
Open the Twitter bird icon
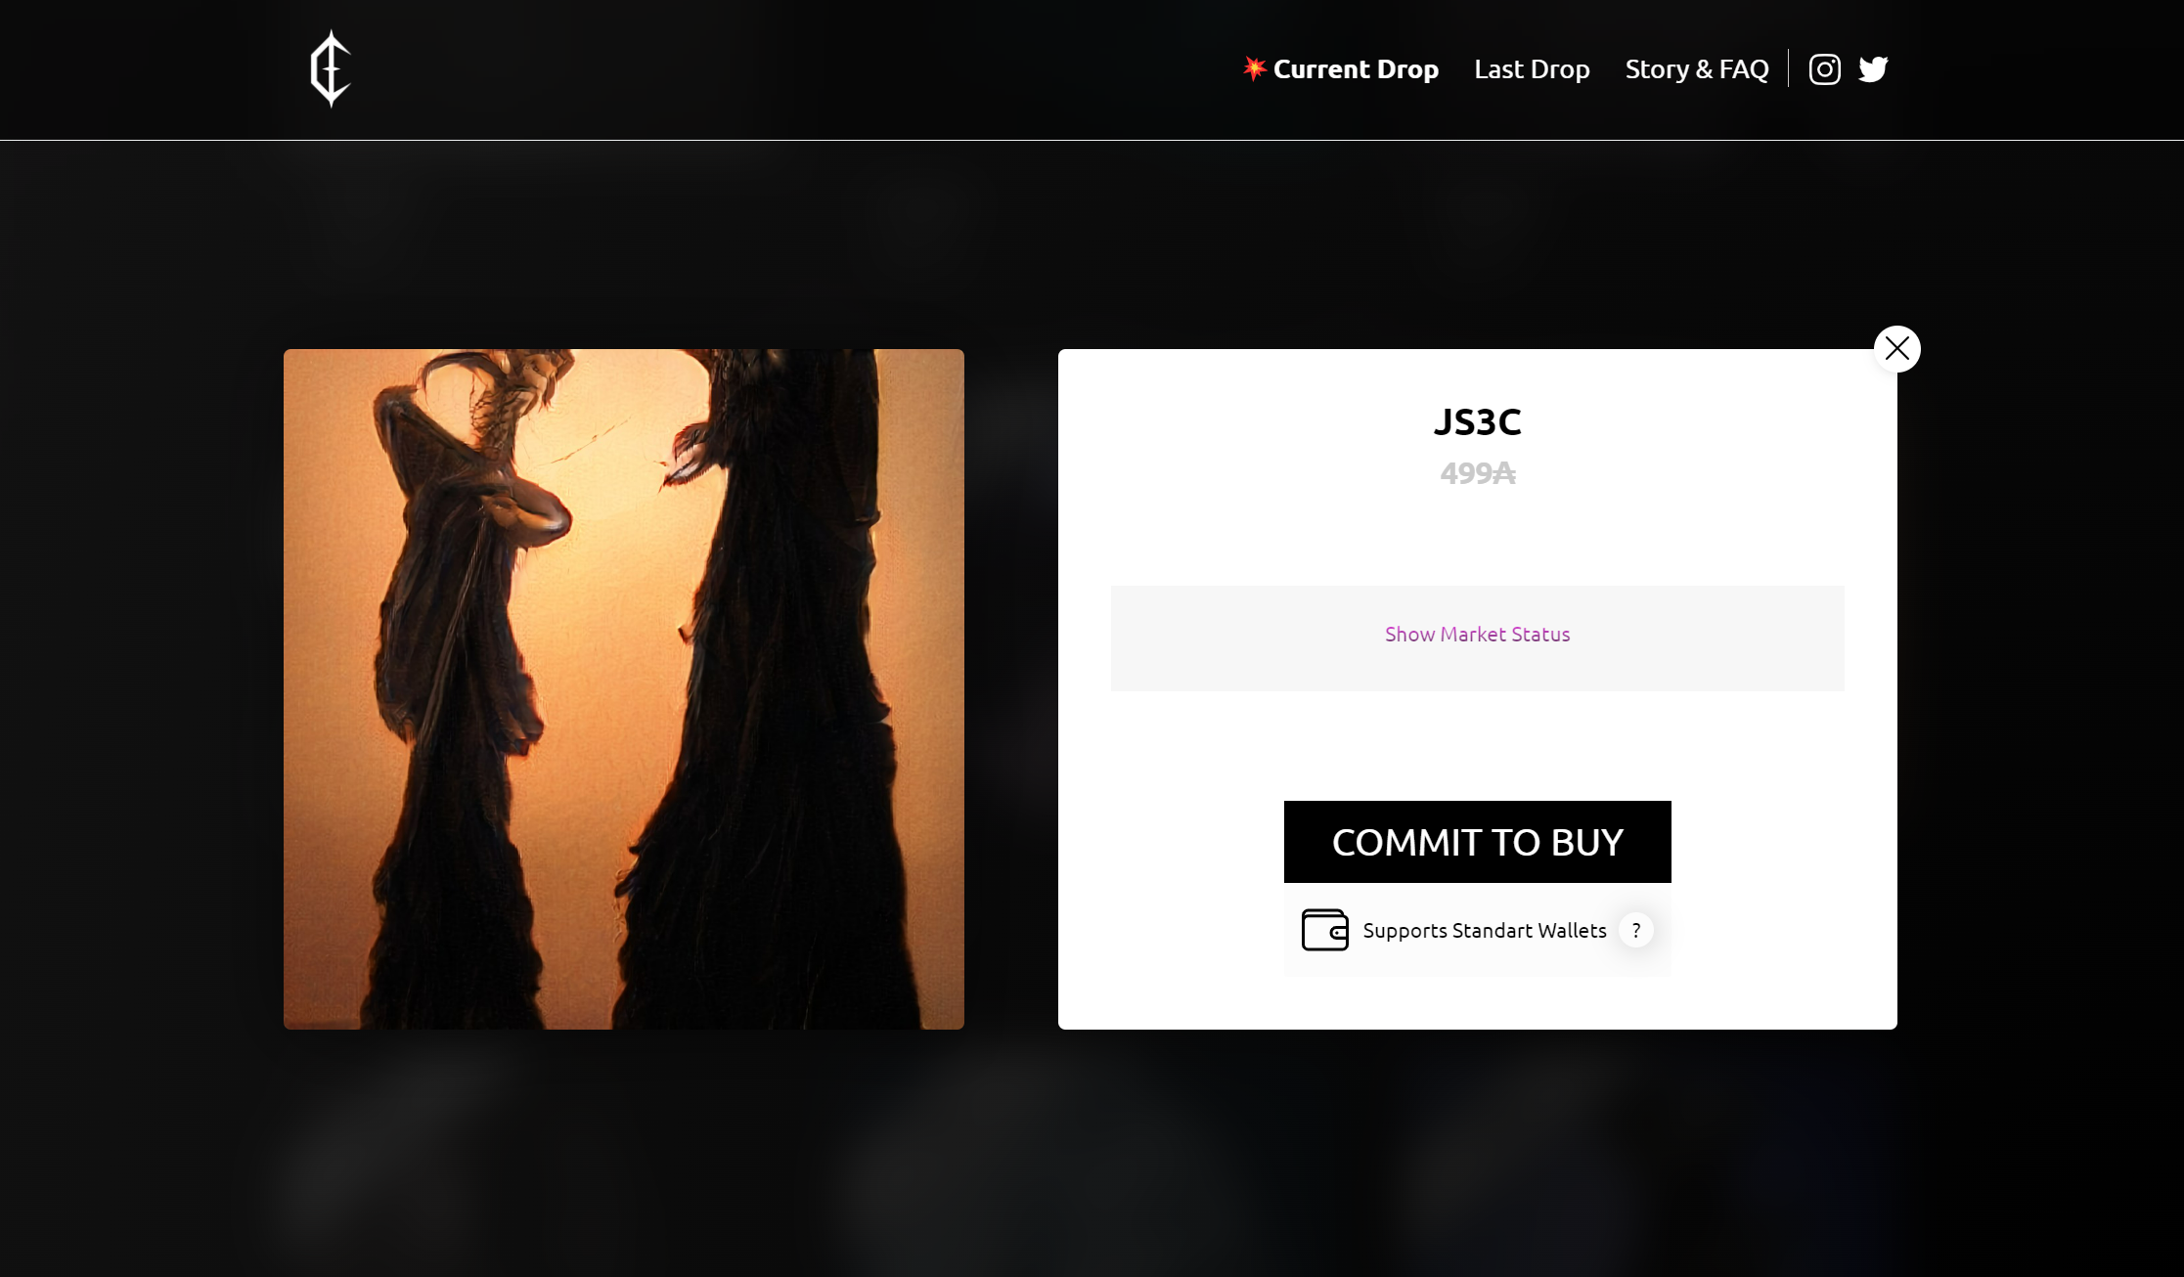(x=1873, y=69)
